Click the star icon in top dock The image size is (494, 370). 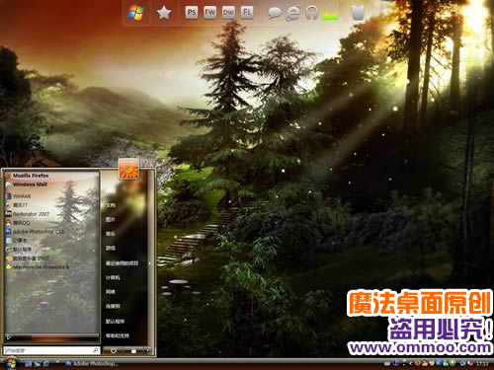(164, 13)
